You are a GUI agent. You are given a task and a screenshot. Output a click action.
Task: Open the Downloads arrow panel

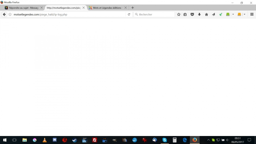(x=199, y=14)
